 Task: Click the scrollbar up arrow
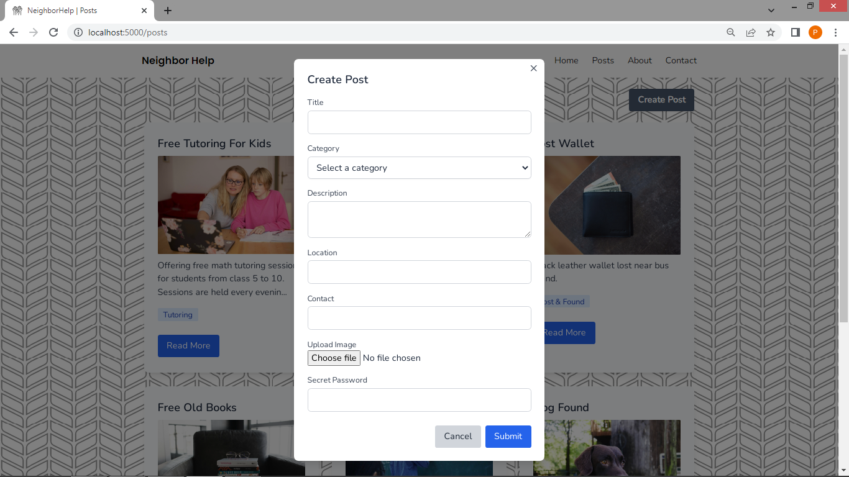tap(843, 49)
